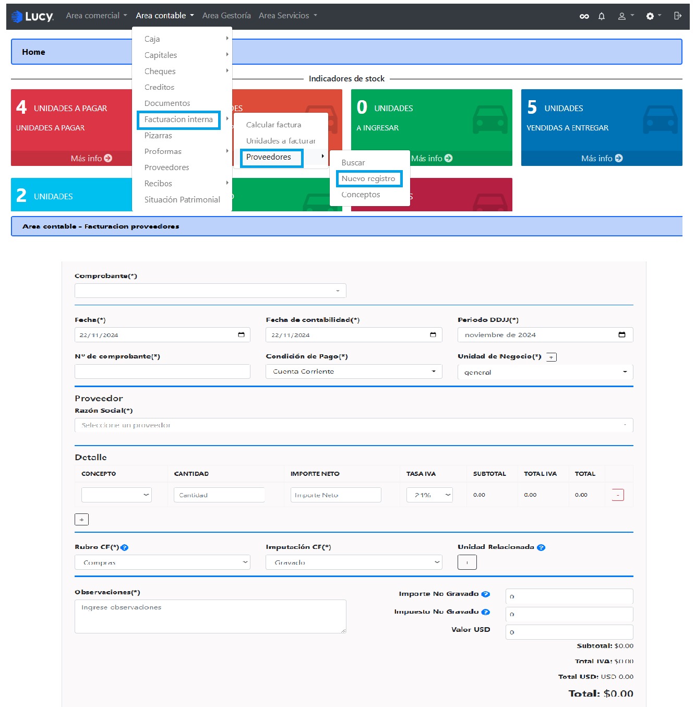Focus the Cantidad input field
Image resolution: width=695 pixels, height=707 pixels.
(219, 495)
